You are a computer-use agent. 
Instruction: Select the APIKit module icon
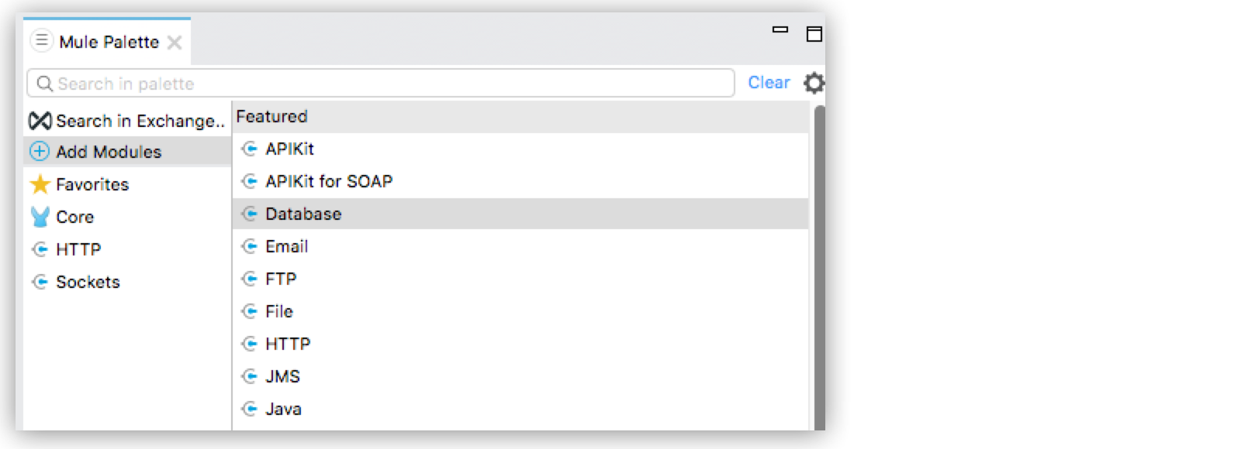point(251,149)
